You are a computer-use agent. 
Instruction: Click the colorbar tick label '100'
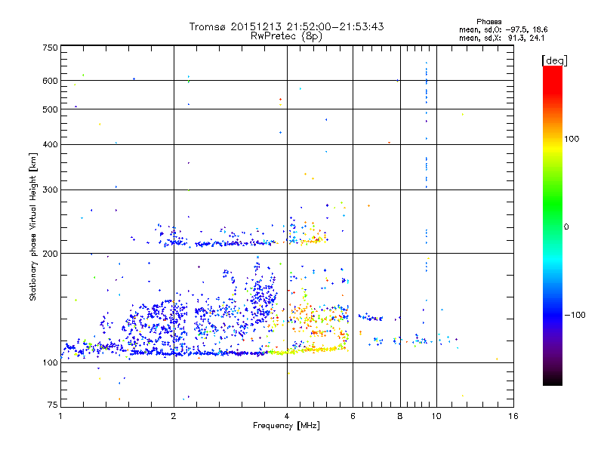[572, 139]
